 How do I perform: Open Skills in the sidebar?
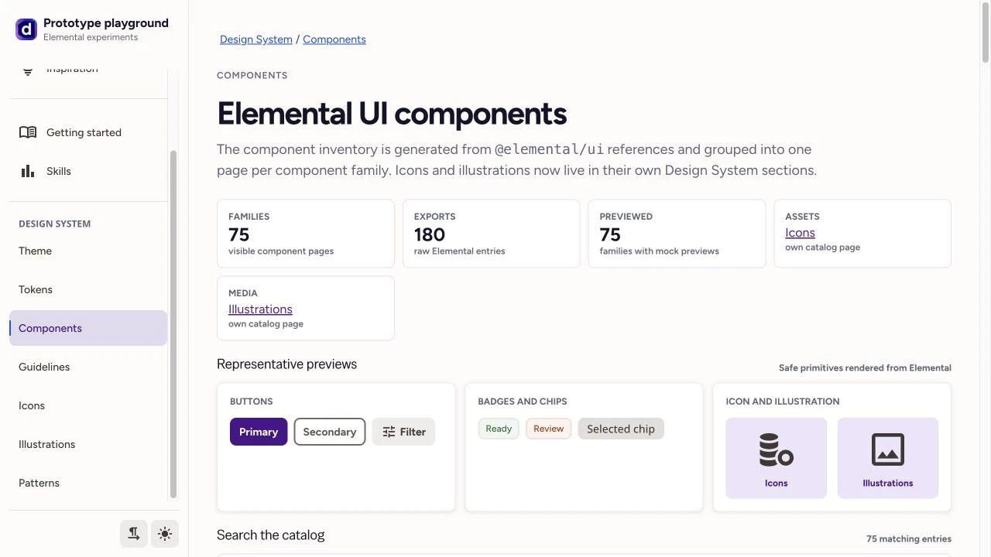point(88,171)
